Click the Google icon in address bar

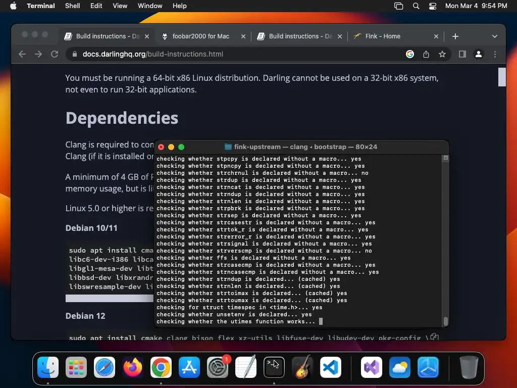coord(410,54)
